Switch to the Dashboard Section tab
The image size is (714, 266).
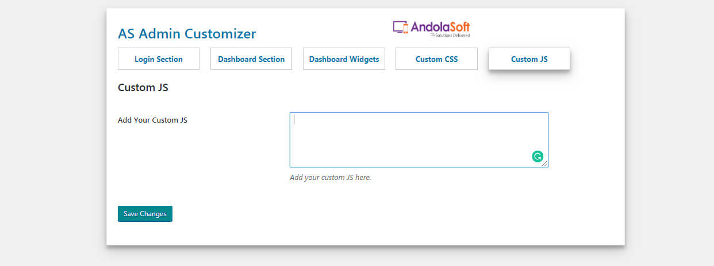(251, 59)
